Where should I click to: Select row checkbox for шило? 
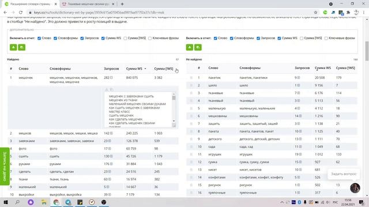(191, 86)
